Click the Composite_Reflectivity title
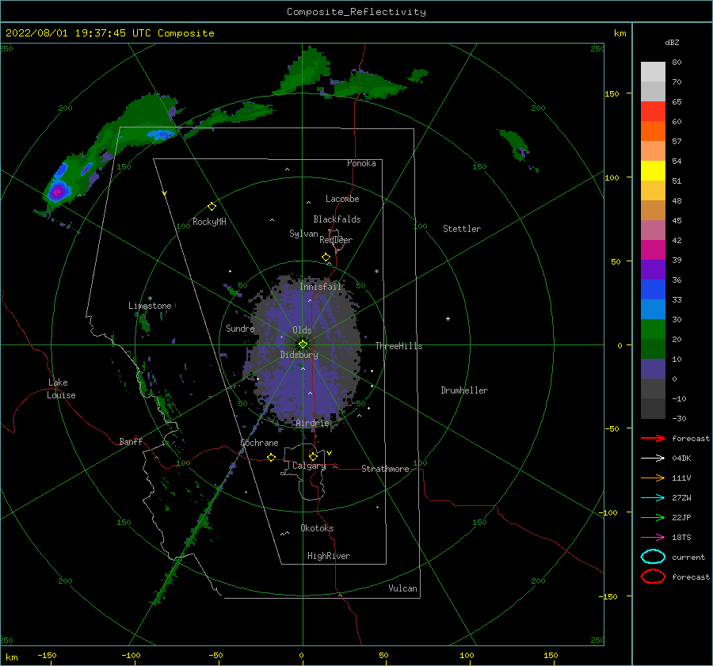Viewport: 713px width, 666px height. coord(356,12)
